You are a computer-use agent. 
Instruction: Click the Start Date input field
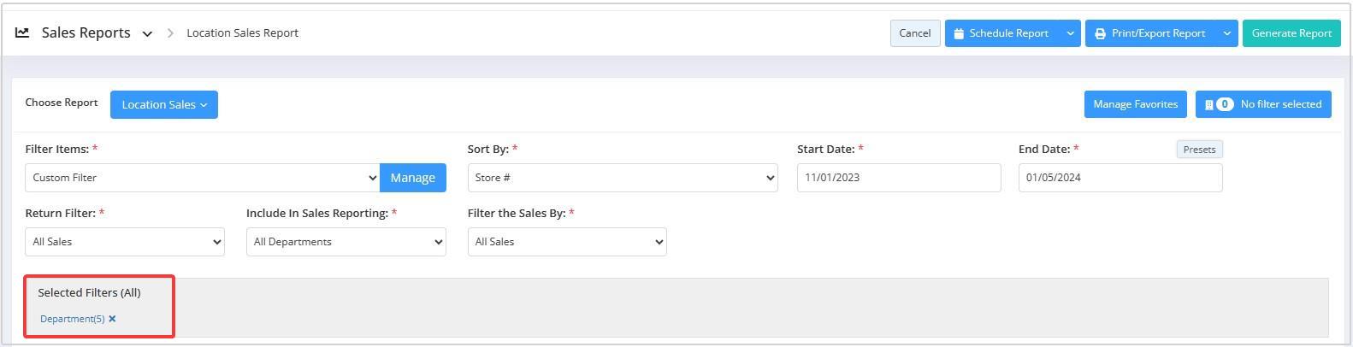tap(899, 178)
